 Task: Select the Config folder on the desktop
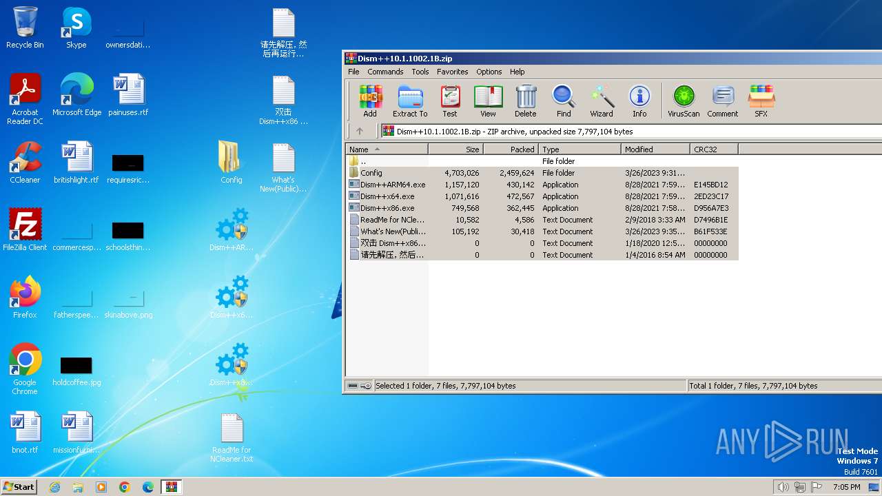(x=232, y=163)
